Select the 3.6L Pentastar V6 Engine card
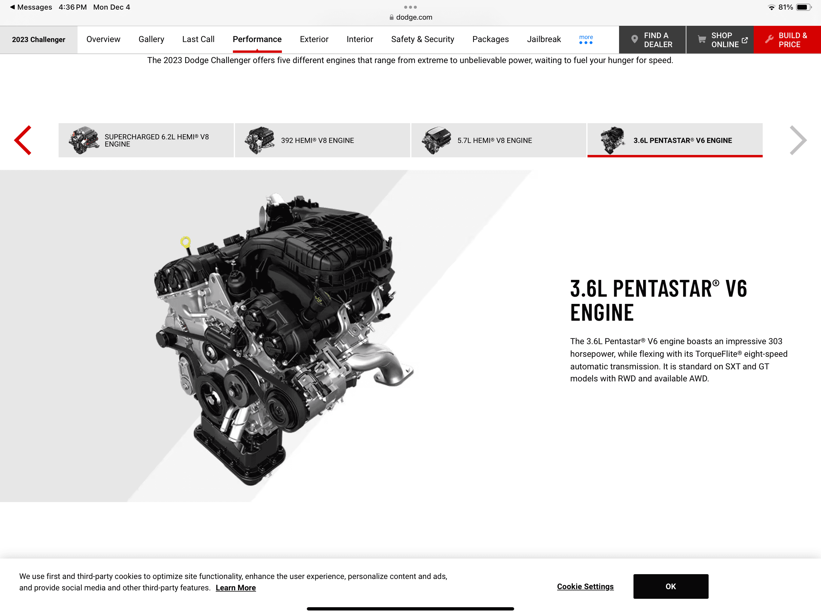 pos(675,140)
